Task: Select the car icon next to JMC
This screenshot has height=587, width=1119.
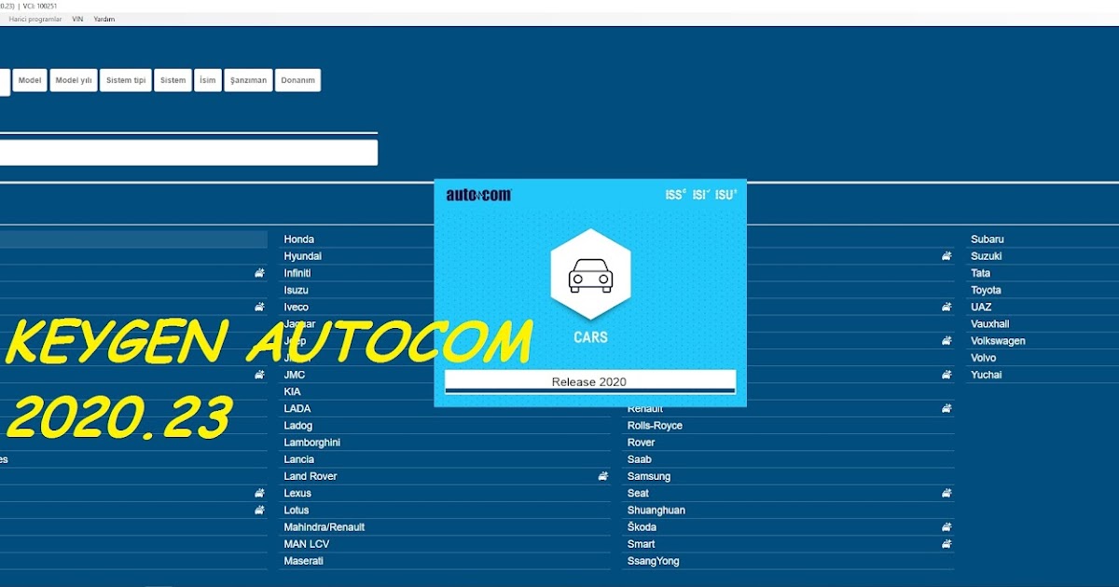Action: pos(258,374)
